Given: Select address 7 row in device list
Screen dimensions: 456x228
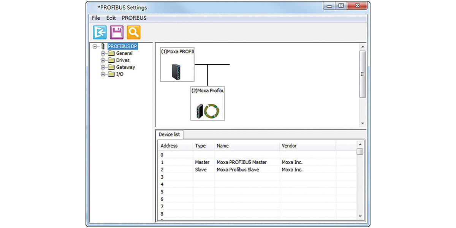Looking at the screenshot, I should coord(257,206).
